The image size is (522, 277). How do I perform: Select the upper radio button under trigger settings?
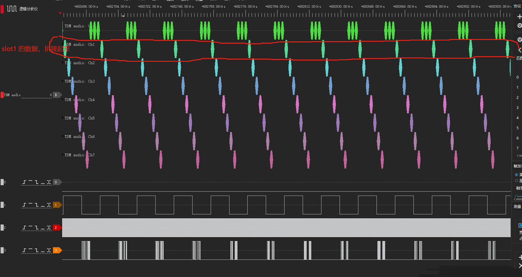[x=517, y=175]
